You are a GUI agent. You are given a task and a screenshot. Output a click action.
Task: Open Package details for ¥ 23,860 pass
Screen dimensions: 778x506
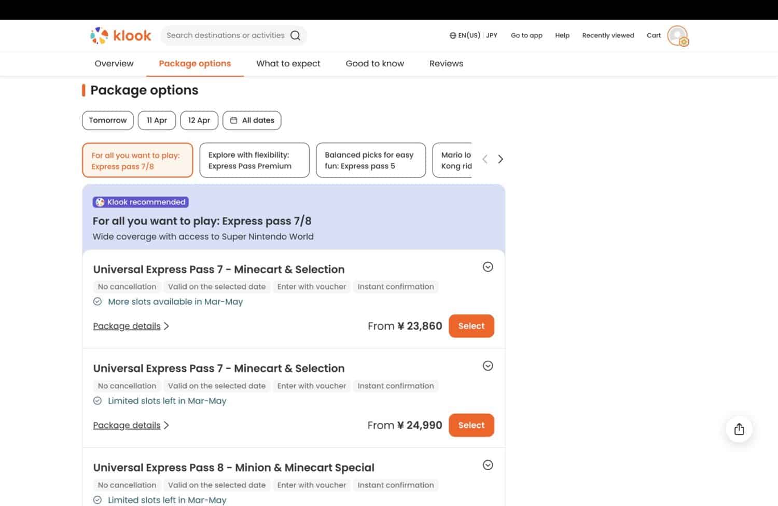click(131, 326)
